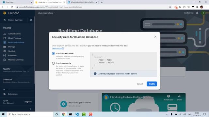Collapse the sidebar with chevron arrow
This screenshot has width=209, height=117.
click(x=30, y=109)
